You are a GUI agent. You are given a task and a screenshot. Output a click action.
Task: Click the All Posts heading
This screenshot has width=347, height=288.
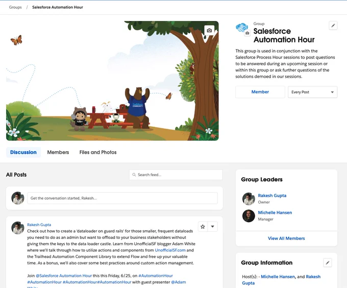(x=16, y=175)
